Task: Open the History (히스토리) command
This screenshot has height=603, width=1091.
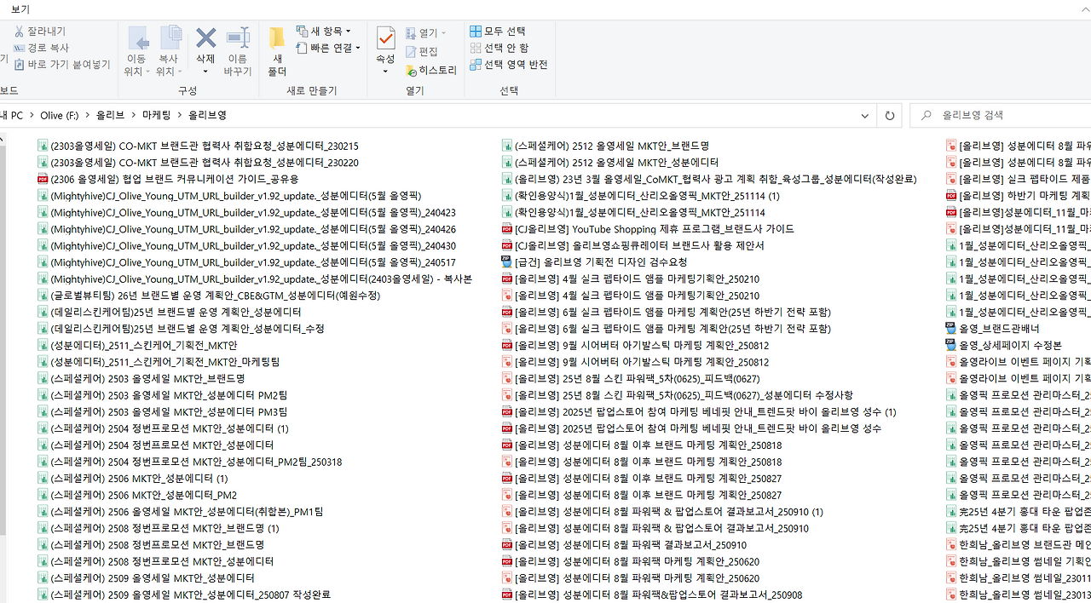Action: (431, 71)
